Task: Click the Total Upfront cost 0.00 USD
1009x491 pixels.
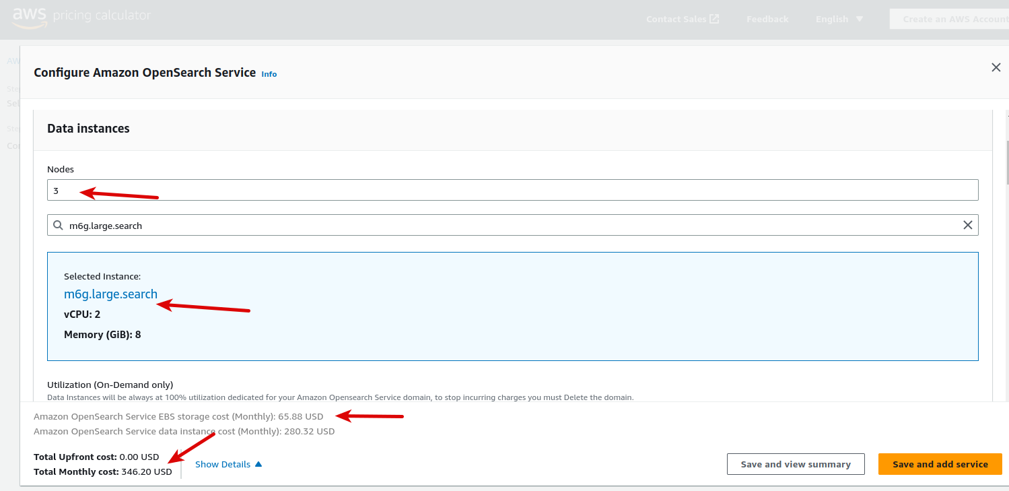Action: 96,457
